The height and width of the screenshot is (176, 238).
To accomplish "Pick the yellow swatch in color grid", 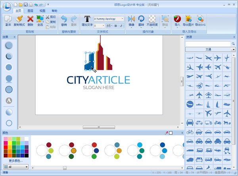I will point(10,143).
